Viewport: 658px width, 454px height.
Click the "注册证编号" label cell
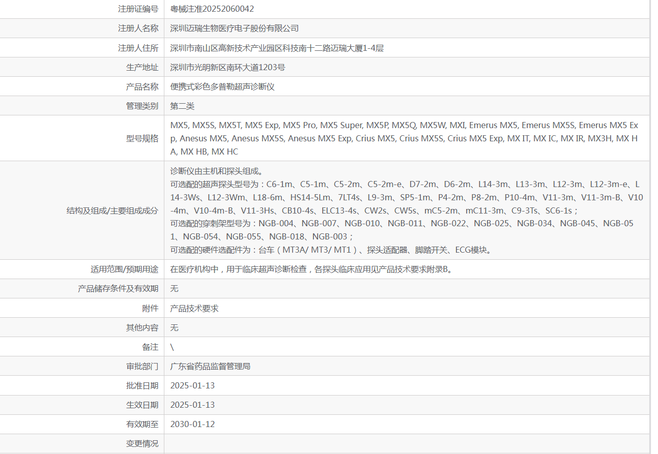[x=138, y=9]
